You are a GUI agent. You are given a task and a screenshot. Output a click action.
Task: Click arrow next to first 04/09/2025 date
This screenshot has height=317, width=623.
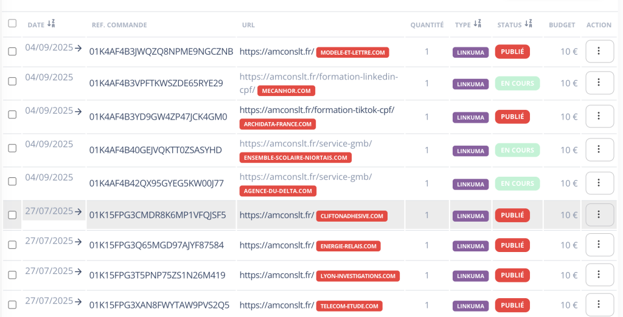click(78, 47)
